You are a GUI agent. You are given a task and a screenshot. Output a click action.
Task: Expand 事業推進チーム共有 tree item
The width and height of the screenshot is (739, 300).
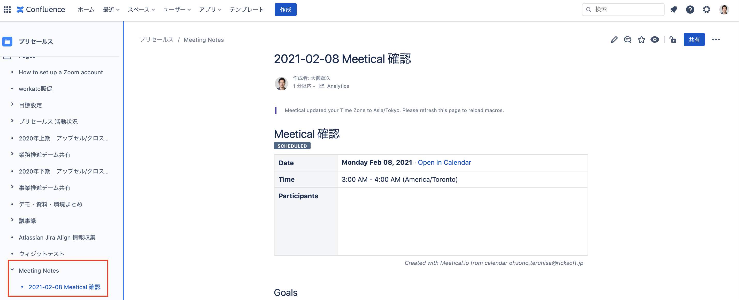click(x=12, y=187)
